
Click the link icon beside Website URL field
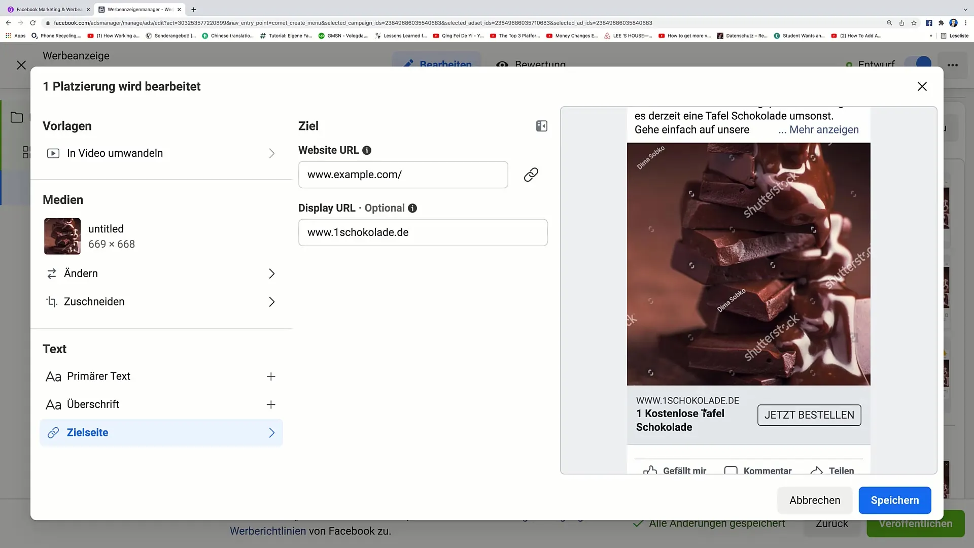coord(531,175)
